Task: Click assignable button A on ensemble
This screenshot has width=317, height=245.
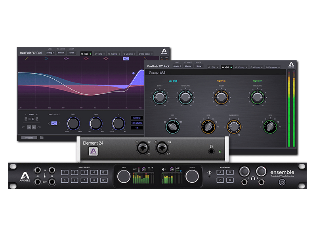Action: tap(220, 172)
